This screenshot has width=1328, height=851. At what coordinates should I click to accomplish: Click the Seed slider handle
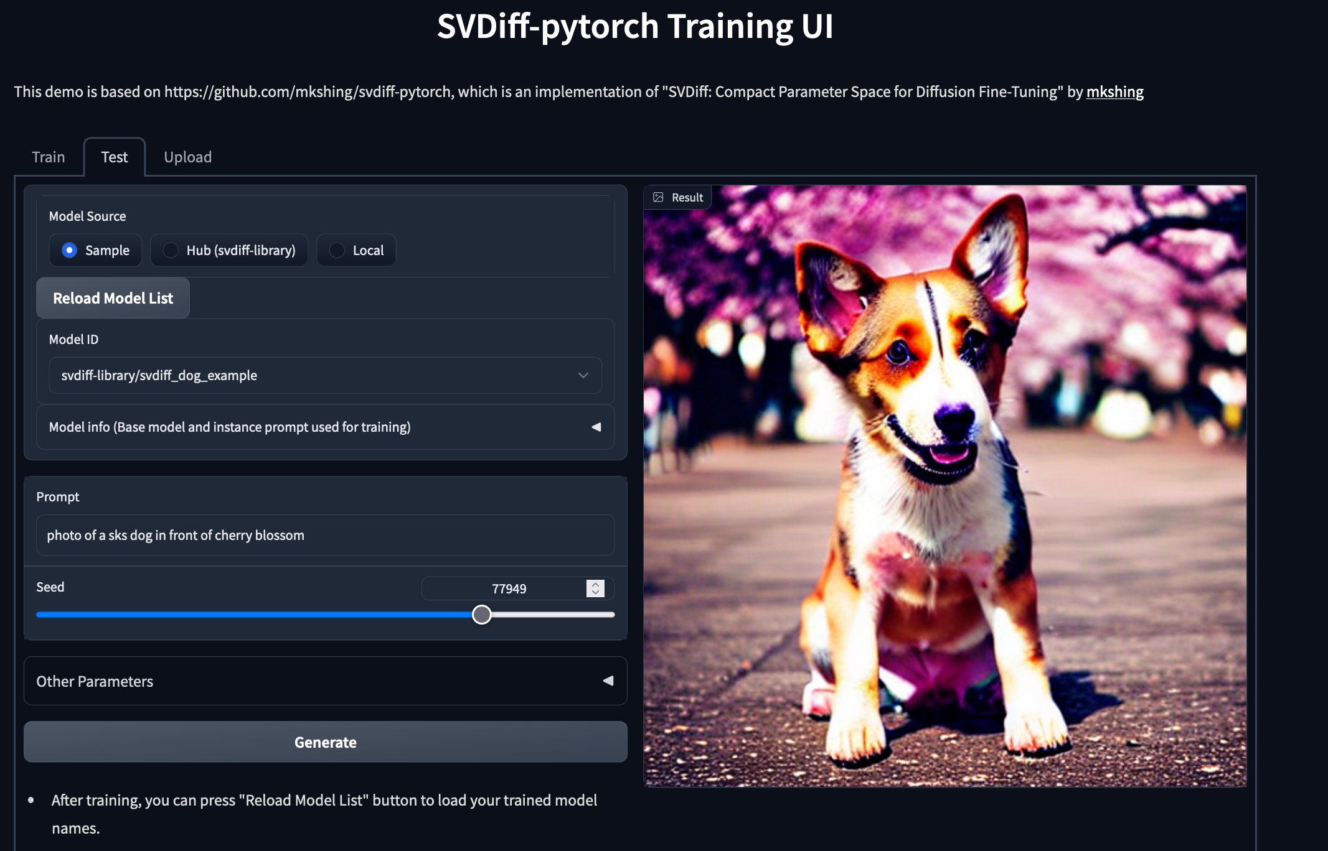click(x=481, y=615)
